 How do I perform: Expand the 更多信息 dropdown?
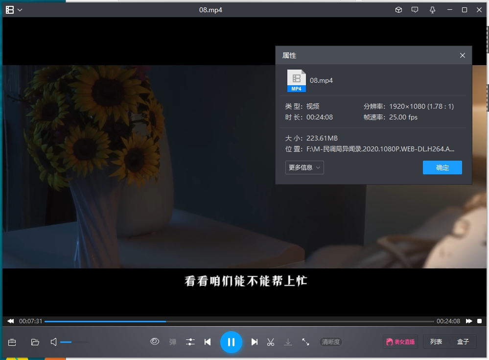[304, 168]
